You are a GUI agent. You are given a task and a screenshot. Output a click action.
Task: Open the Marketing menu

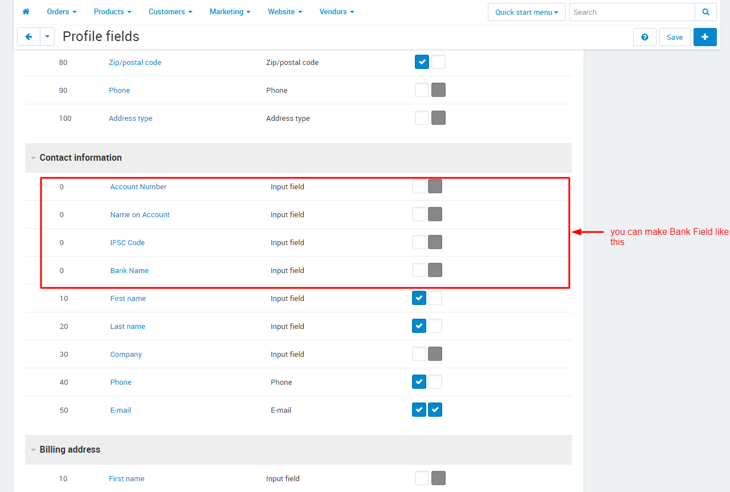[230, 11]
